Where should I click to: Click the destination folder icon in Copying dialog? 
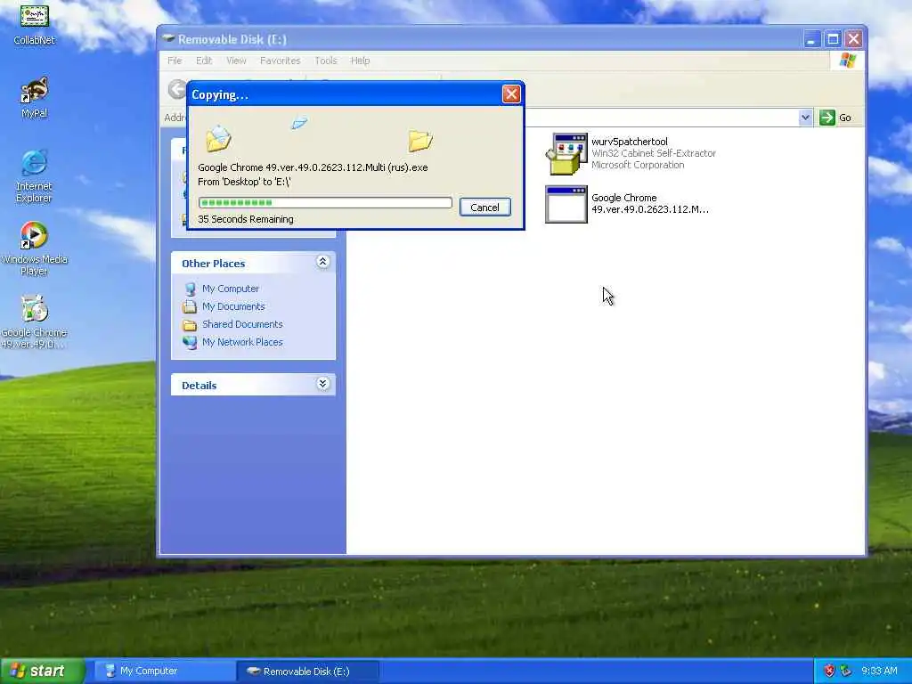[420, 140]
